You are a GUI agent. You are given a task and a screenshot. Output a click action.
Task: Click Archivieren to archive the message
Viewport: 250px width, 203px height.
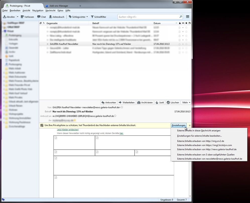[145, 102]
